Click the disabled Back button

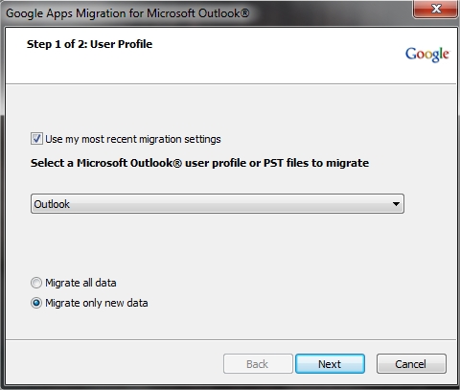(x=258, y=364)
